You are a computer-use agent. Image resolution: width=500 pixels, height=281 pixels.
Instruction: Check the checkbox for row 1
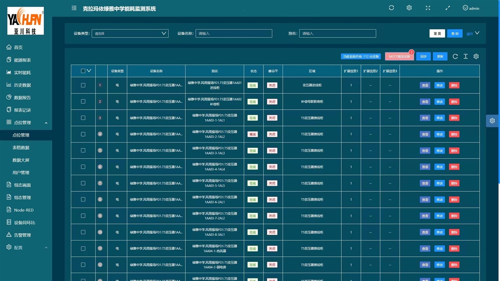83,85
